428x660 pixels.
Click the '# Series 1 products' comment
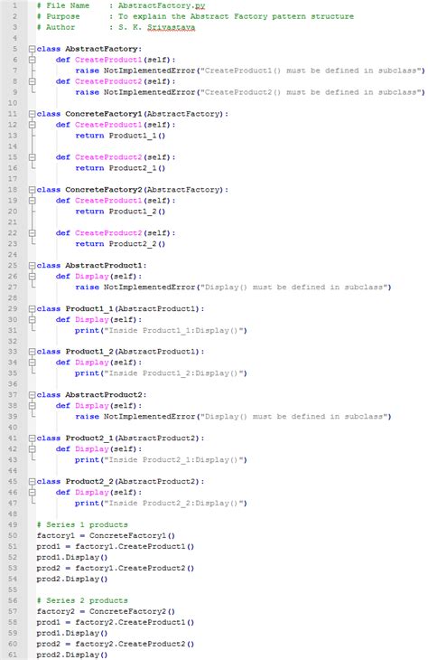coord(82,525)
